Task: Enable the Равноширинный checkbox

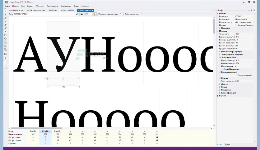Action: click(x=236, y=75)
